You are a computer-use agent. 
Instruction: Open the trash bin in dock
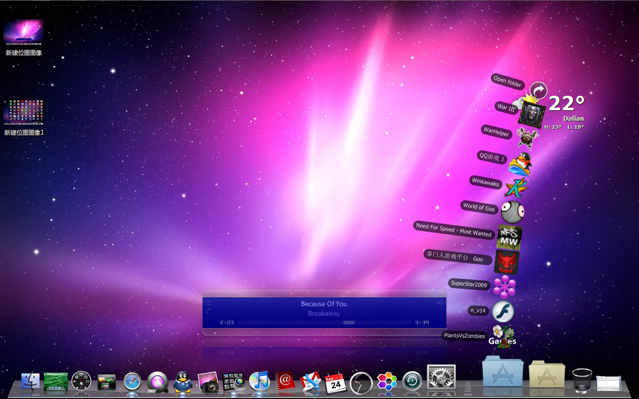click(x=582, y=381)
